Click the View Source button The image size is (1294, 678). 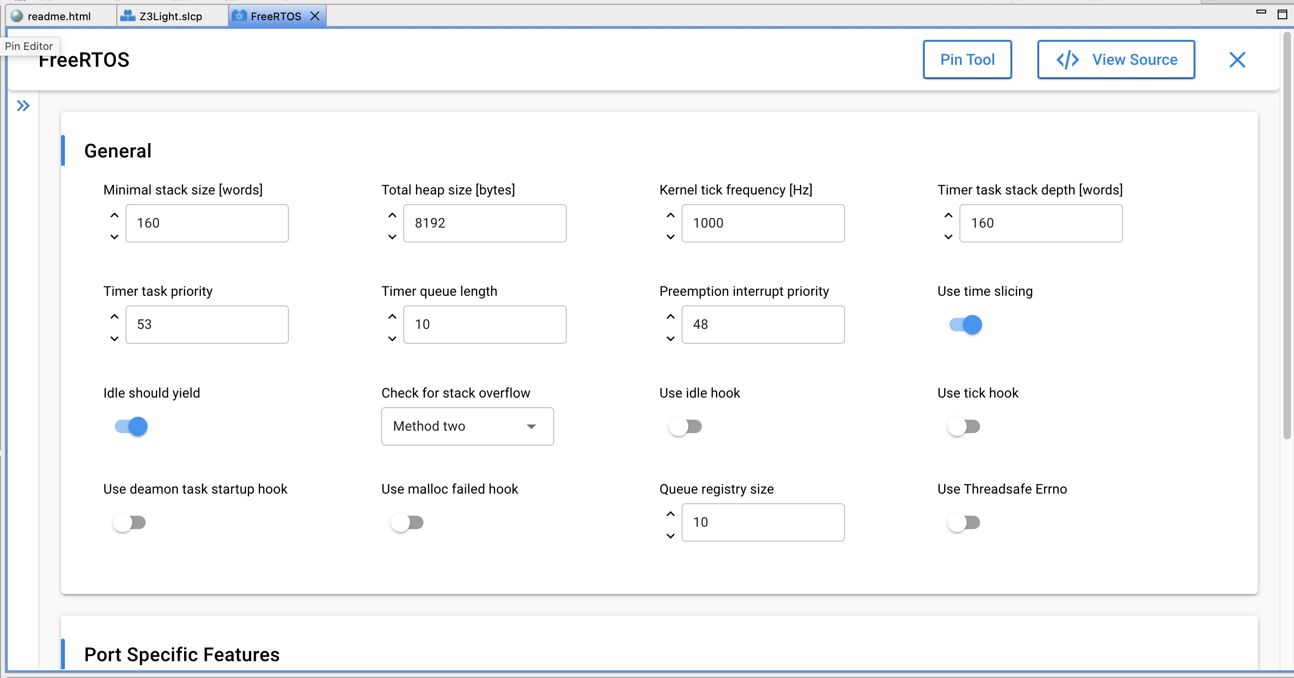[1115, 60]
